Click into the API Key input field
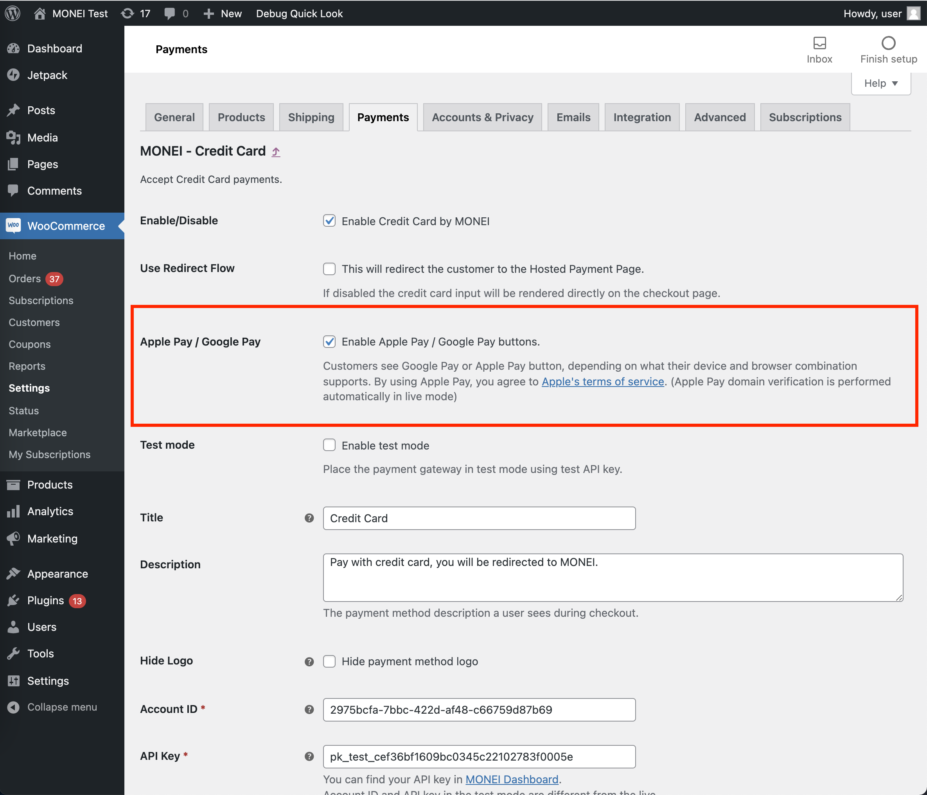Viewport: 927px width, 795px height. (479, 757)
